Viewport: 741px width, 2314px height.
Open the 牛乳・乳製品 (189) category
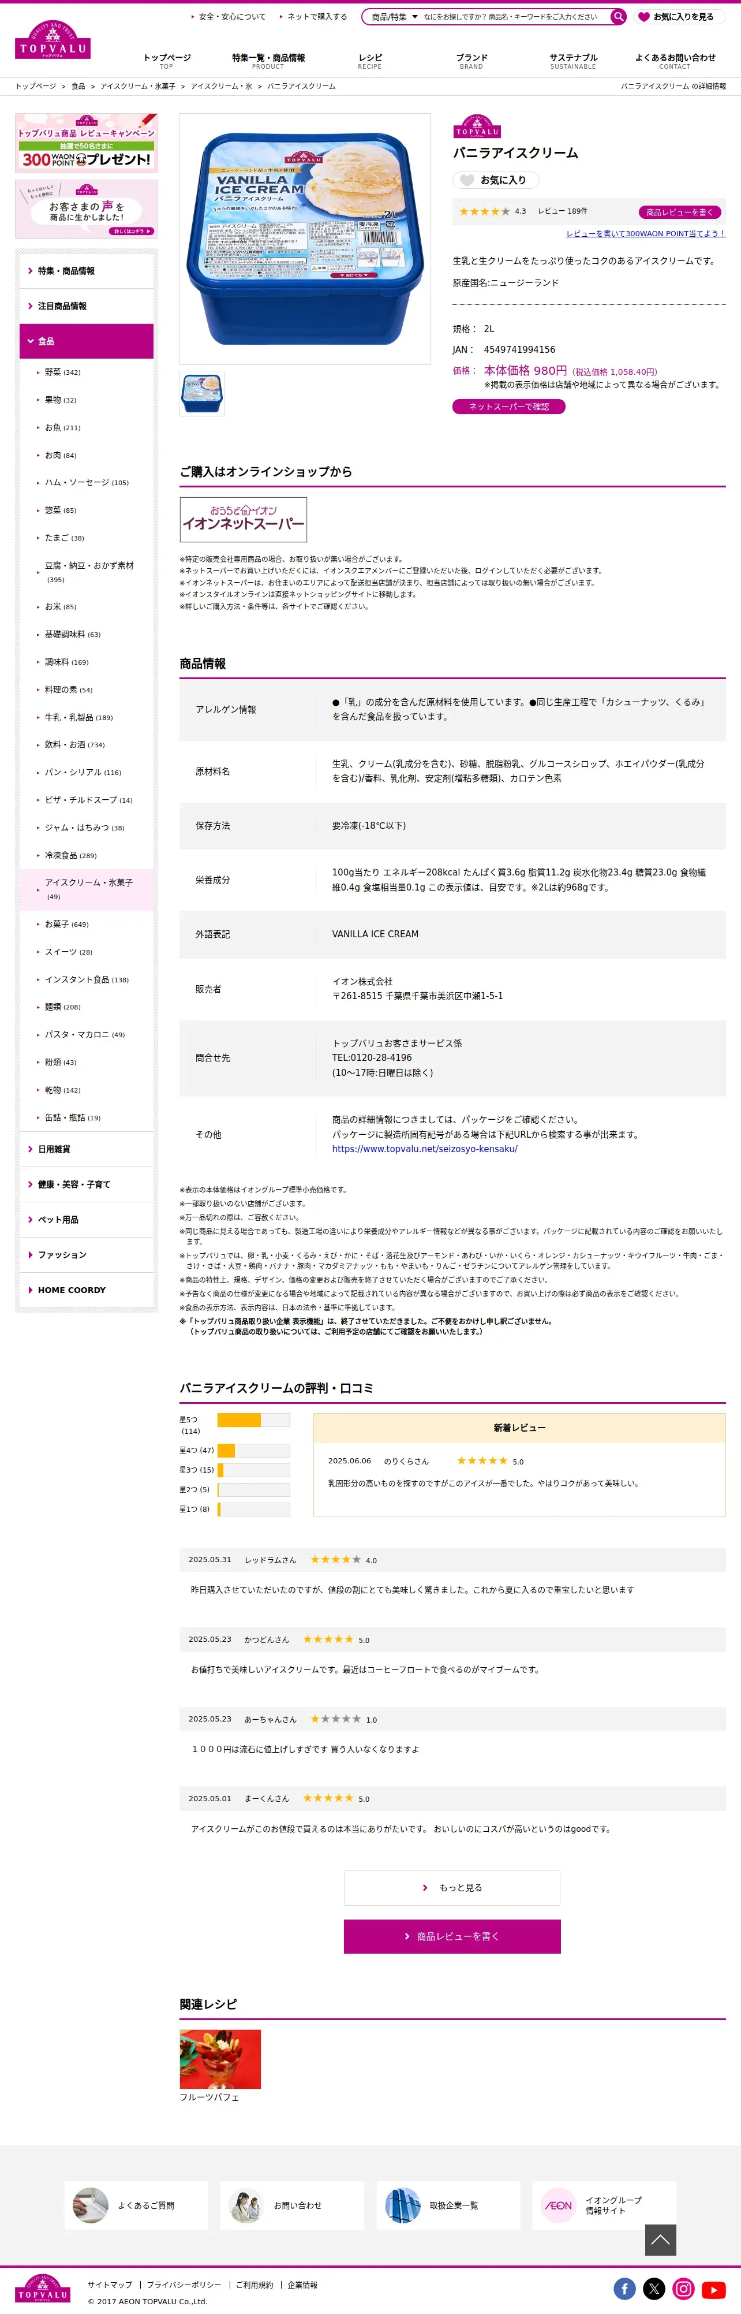79,717
